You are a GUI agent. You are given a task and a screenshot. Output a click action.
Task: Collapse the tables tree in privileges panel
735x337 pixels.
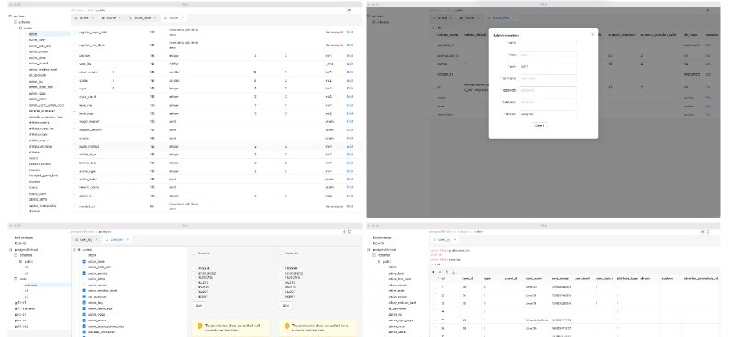[74, 250]
